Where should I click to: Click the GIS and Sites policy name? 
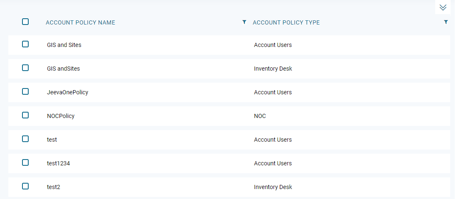click(64, 45)
